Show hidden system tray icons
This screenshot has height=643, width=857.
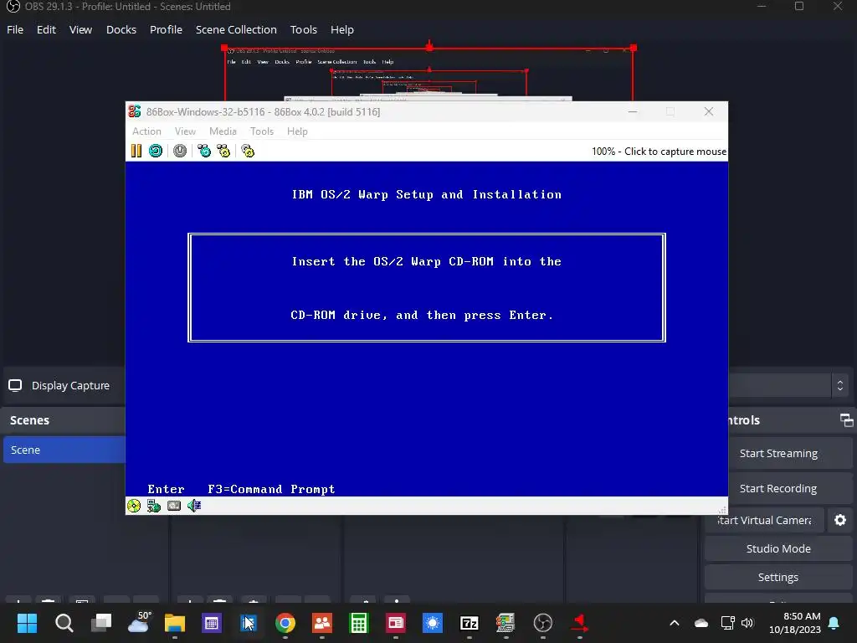(675, 623)
